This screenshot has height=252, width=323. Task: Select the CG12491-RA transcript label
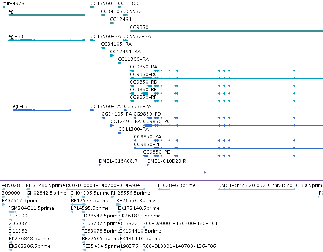[126, 52]
